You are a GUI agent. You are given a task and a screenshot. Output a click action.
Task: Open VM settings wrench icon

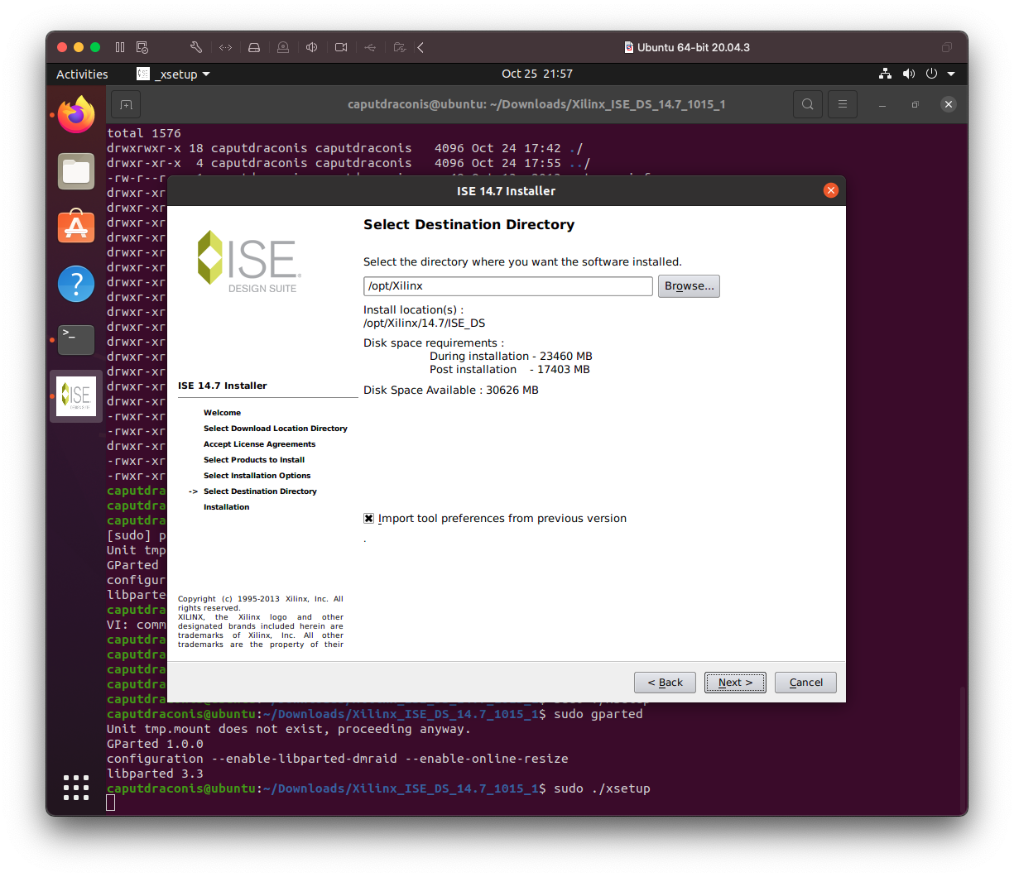[x=196, y=47]
